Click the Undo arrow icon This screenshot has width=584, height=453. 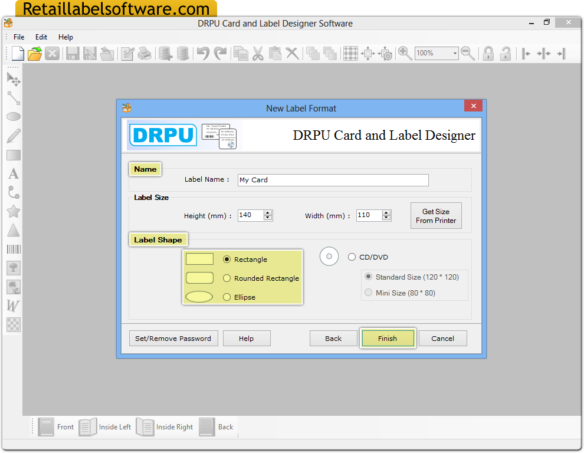coord(204,53)
